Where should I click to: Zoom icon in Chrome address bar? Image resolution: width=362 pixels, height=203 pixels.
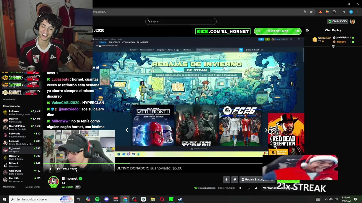[305, 12]
